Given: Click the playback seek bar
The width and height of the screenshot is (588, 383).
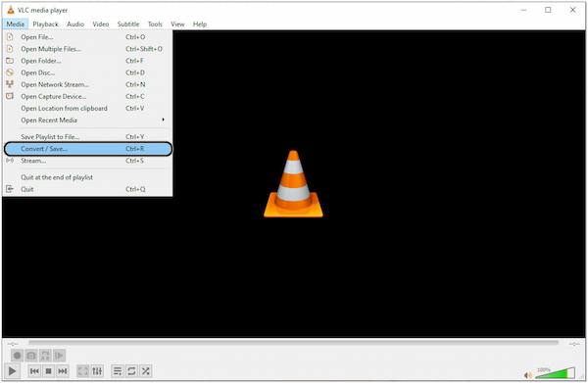Looking at the screenshot, I should pos(293,343).
